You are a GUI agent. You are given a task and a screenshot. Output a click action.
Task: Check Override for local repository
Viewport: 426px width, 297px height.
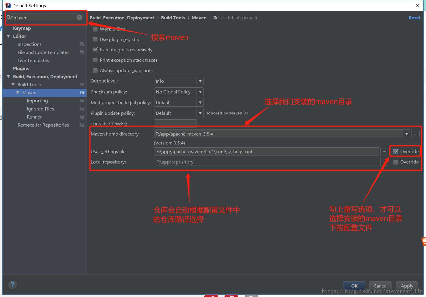[x=396, y=162]
